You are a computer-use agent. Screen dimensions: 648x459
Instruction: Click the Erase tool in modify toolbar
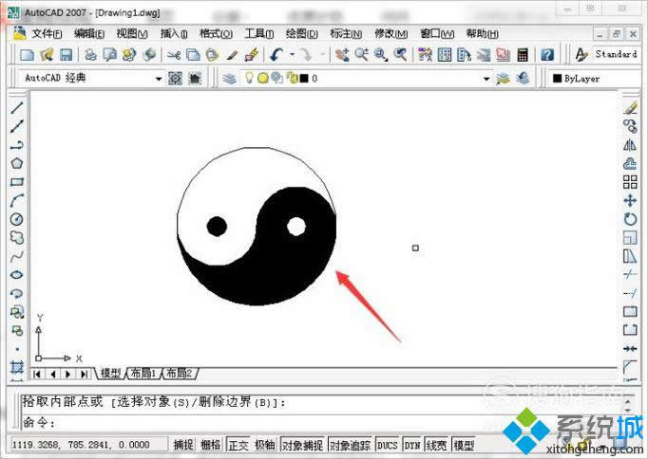630,107
